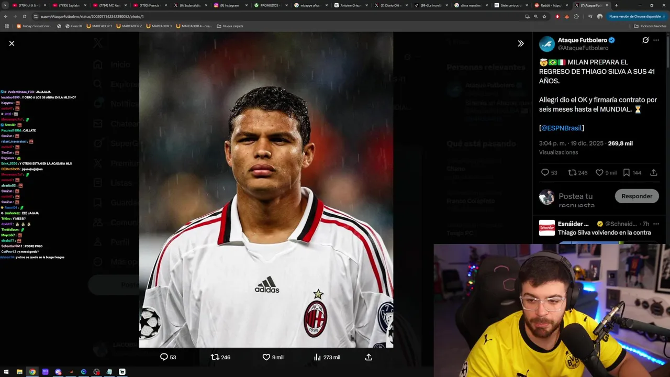Screen dimensions: 670x377
Task: Click the Chrome taskbar icon
Action: [x=32, y=372]
